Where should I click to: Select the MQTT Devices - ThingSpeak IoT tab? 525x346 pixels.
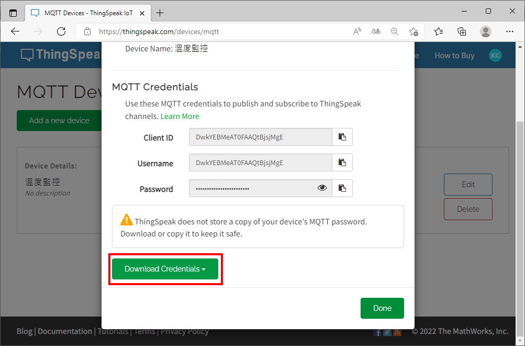pyautogui.click(x=88, y=13)
